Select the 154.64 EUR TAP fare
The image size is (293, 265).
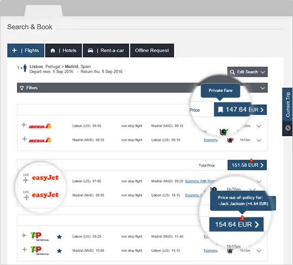click(237, 224)
